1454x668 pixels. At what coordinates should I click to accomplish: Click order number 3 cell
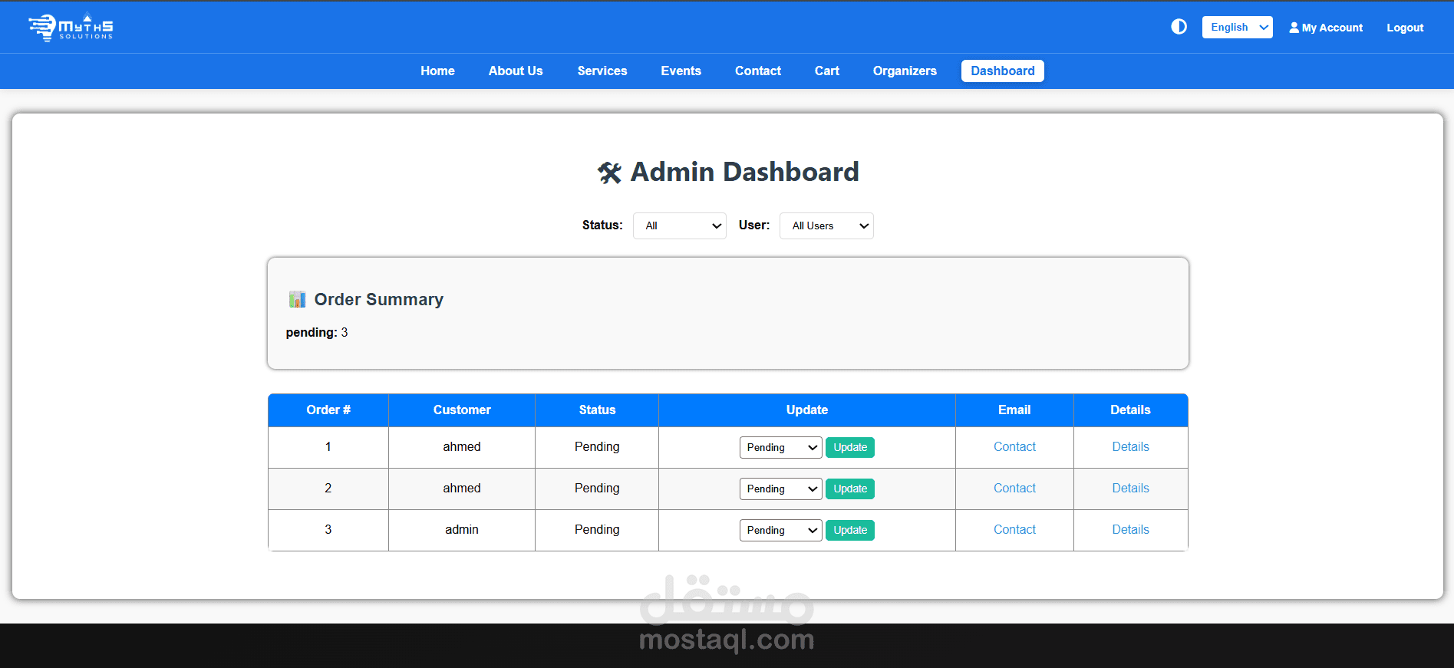click(328, 529)
